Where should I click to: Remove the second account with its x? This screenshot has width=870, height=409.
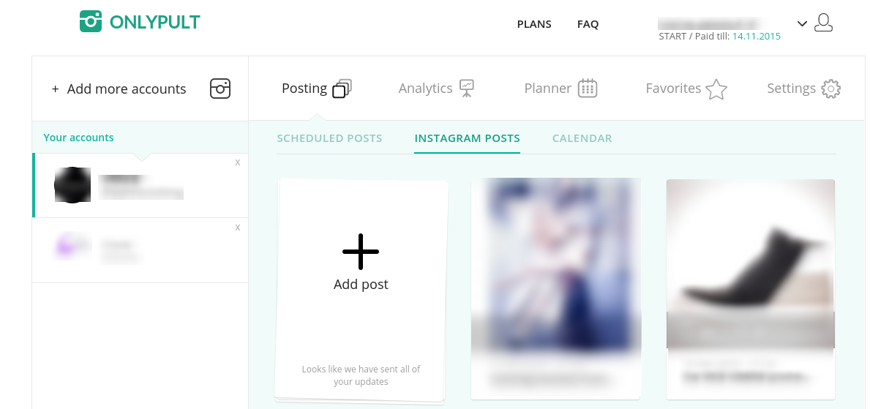coord(238,228)
